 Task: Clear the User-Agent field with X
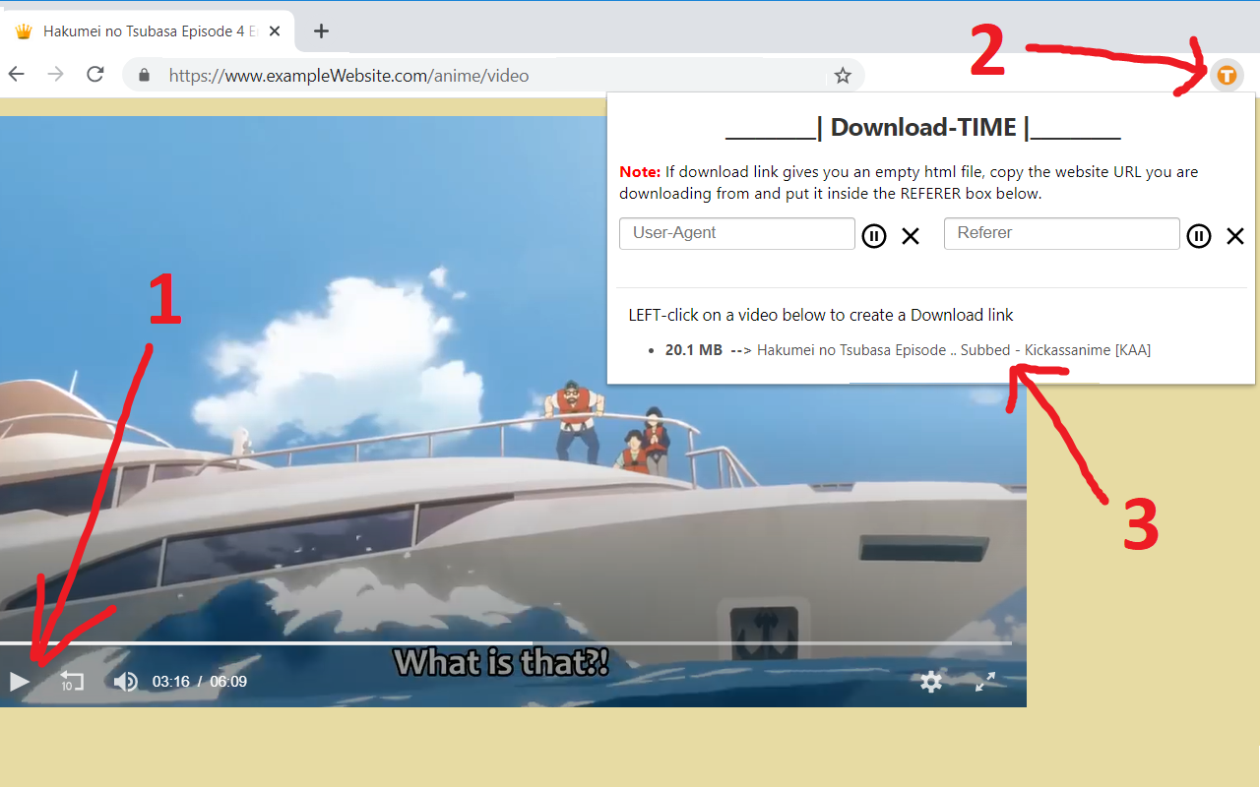[910, 235]
